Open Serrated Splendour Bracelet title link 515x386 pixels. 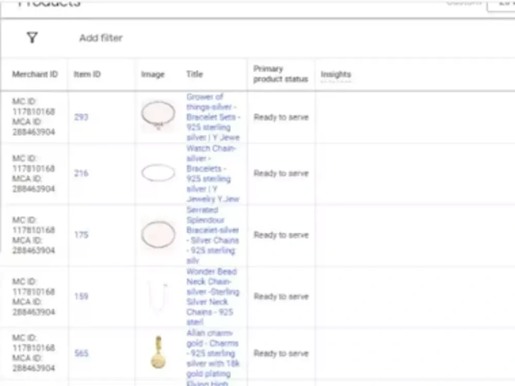[213, 235]
